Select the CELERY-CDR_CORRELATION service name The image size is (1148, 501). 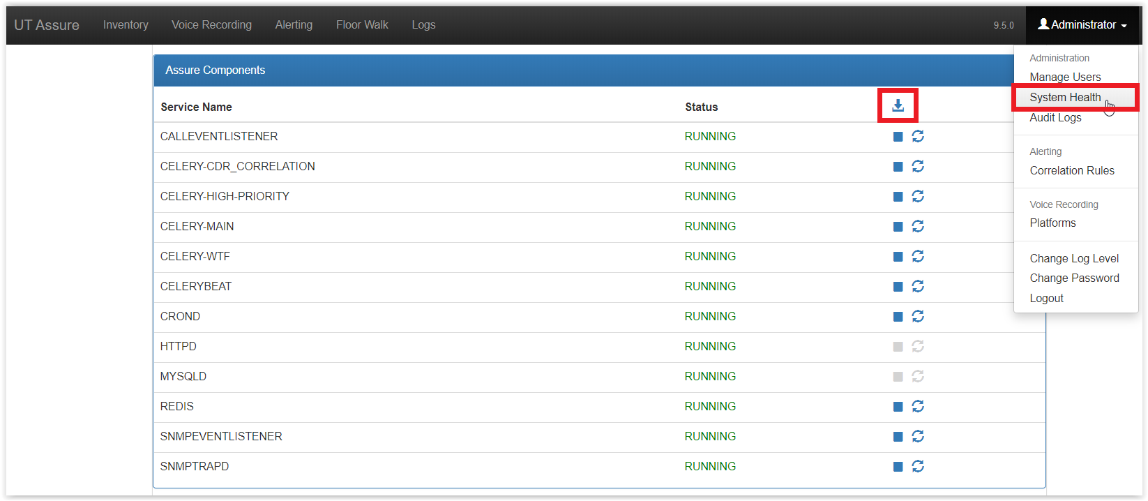coord(237,166)
